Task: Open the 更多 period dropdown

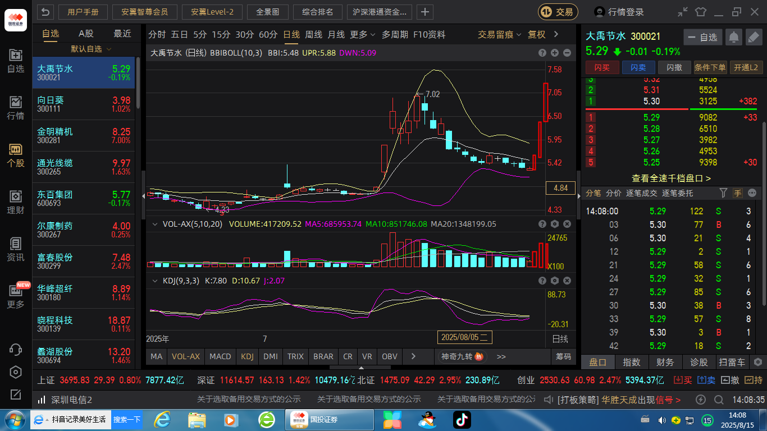Action: [363, 34]
